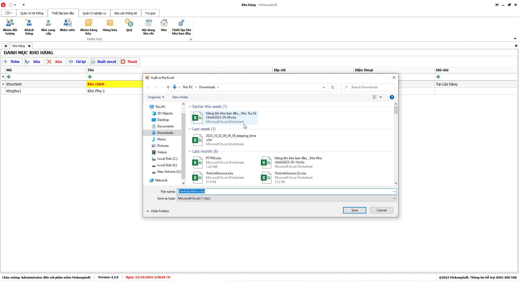Refresh the Downloads folder listing
Screen dimensions: 519x281
pyautogui.click(x=332, y=87)
